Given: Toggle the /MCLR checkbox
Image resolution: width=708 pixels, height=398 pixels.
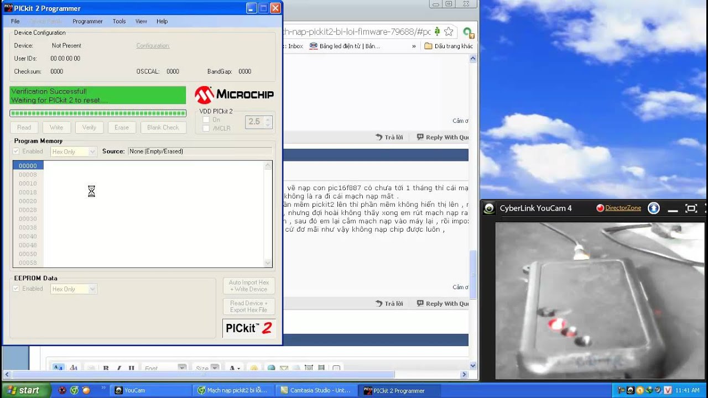Looking at the screenshot, I should 206,128.
